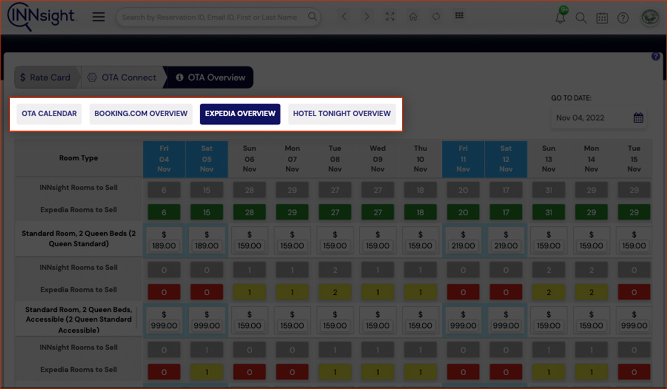Click the yellow 2 cell under Sun 13 Nov
667x389 pixels.
tap(549, 292)
